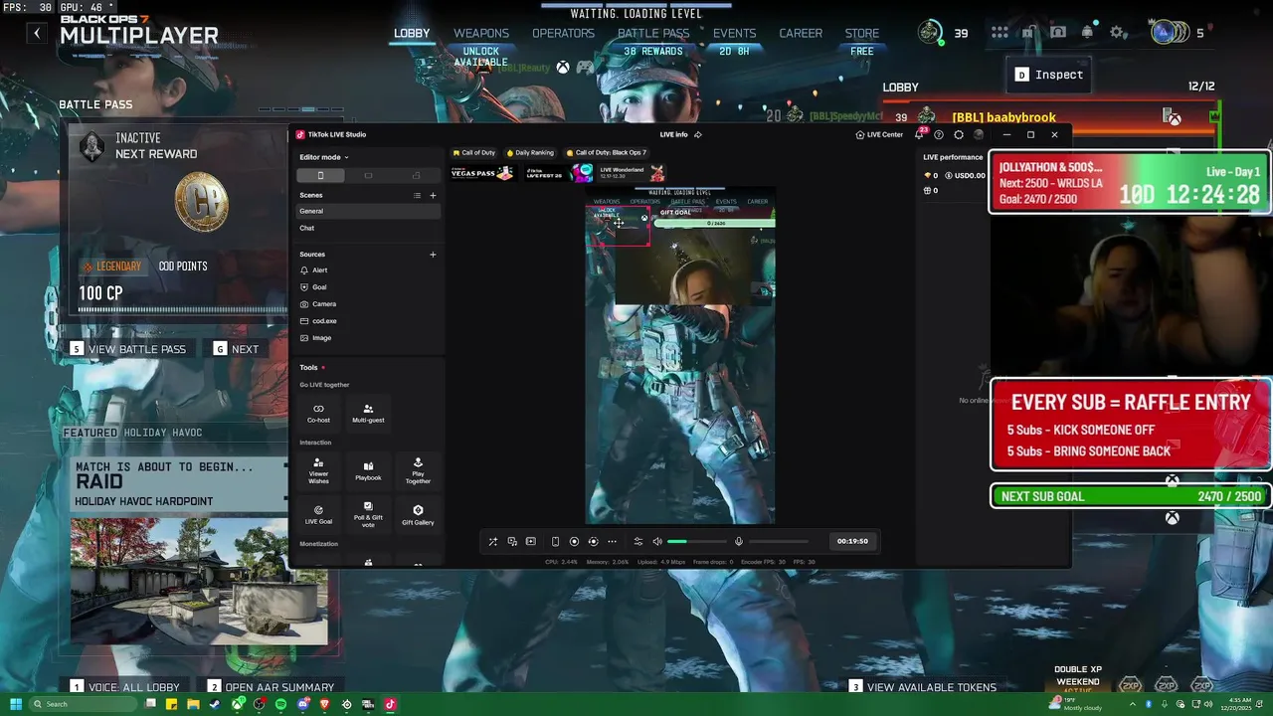Add a new source with plus icon
This screenshot has height=716, width=1273.
[x=433, y=255]
